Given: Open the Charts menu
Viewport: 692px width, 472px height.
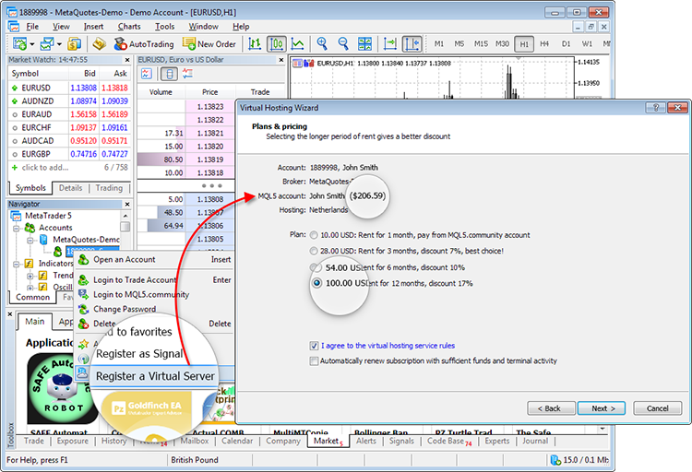Looking at the screenshot, I should (131, 27).
